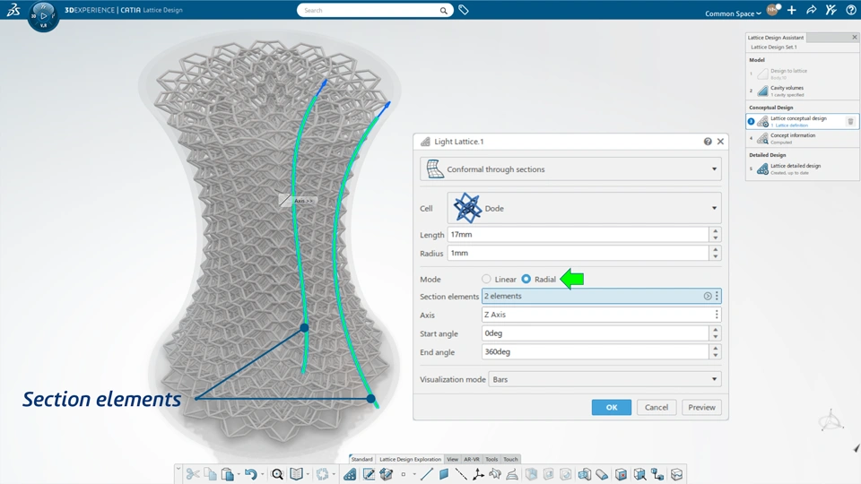Click the Update cycle icon in toolbar
Screen dimensions: 861x484
point(322,474)
